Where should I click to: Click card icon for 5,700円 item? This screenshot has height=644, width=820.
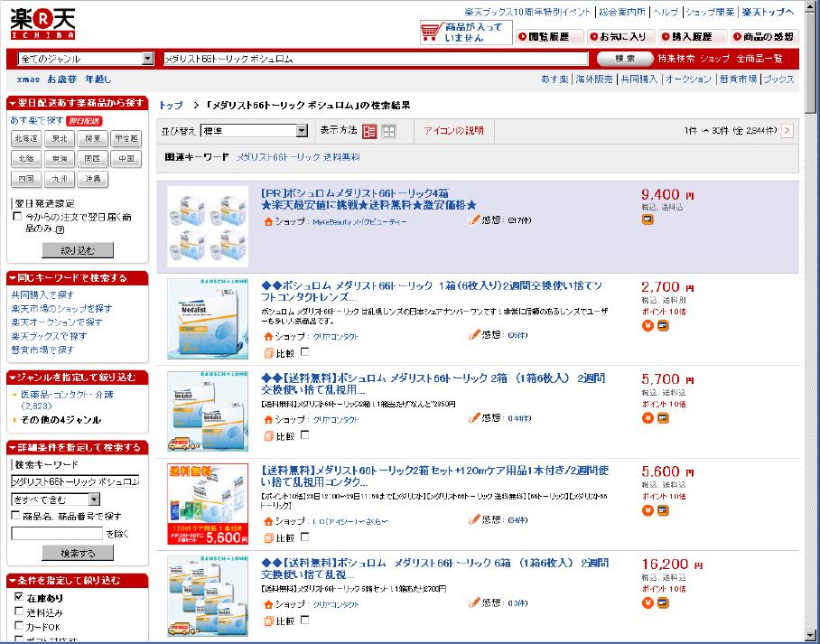tap(663, 418)
